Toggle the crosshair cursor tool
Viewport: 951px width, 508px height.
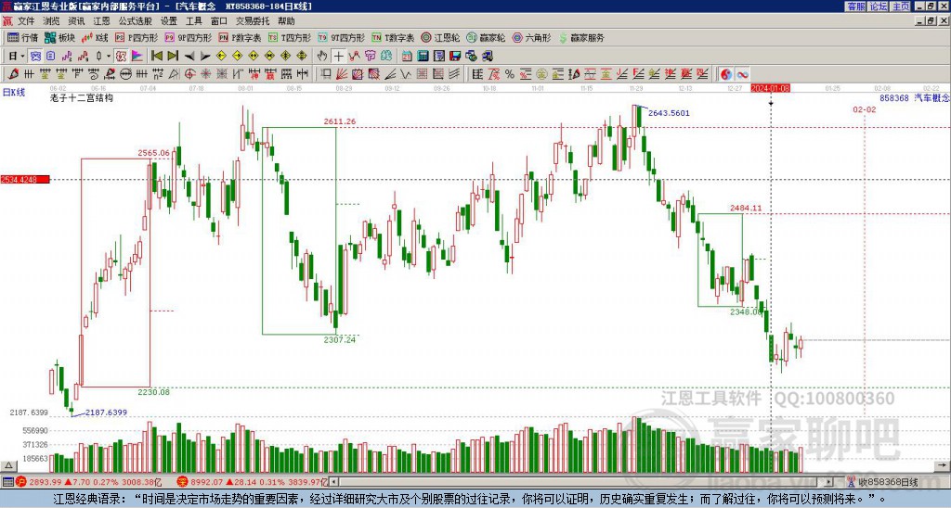[338, 57]
